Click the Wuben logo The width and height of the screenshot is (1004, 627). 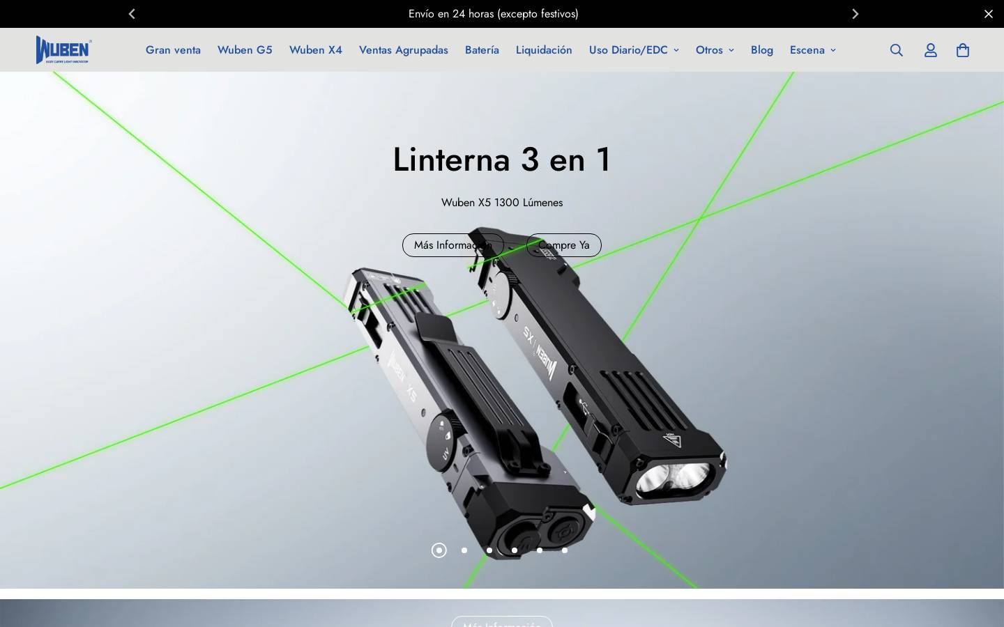point(64,50)
